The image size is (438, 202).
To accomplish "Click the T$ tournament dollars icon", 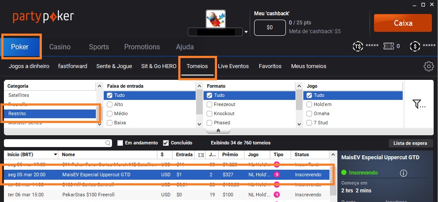I will tap(358, 46).
